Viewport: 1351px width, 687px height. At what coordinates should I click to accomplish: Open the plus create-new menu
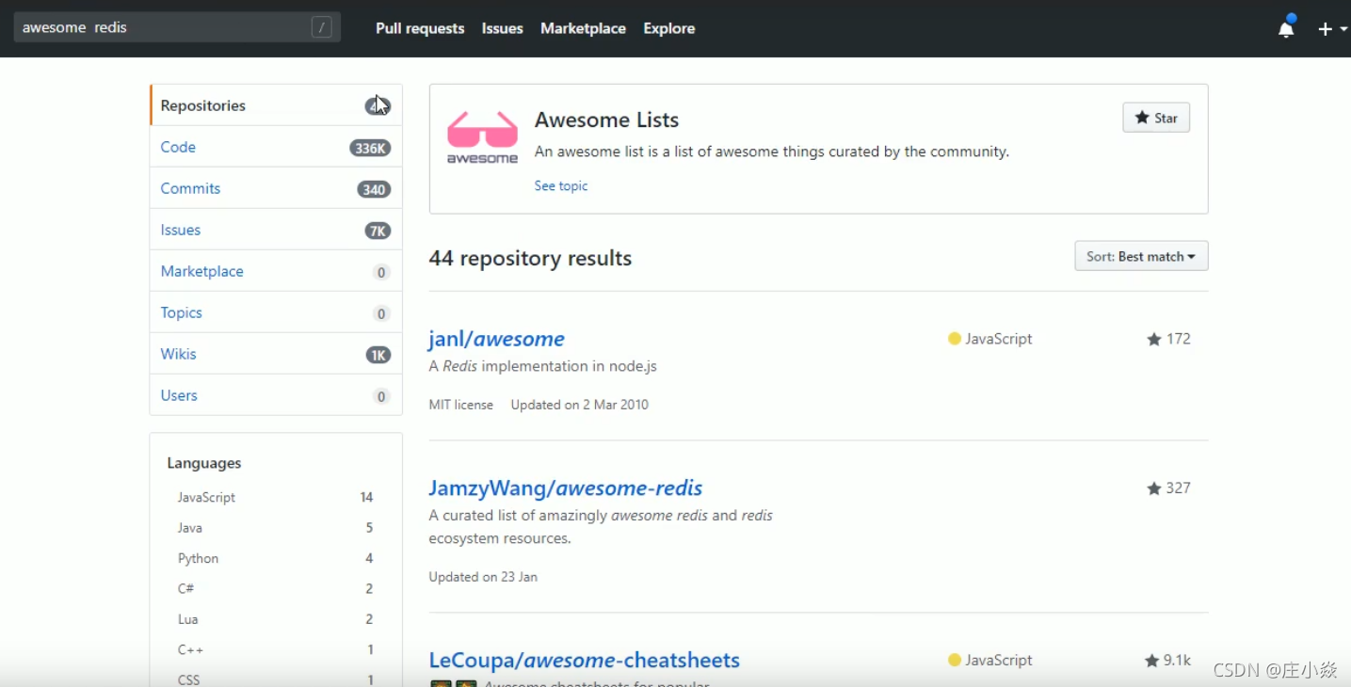(x=1332, y=29)
